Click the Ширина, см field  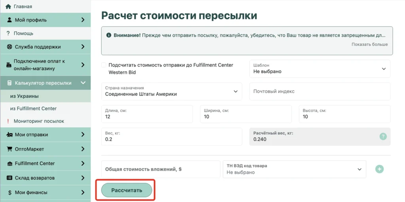(x=246, y=114)
